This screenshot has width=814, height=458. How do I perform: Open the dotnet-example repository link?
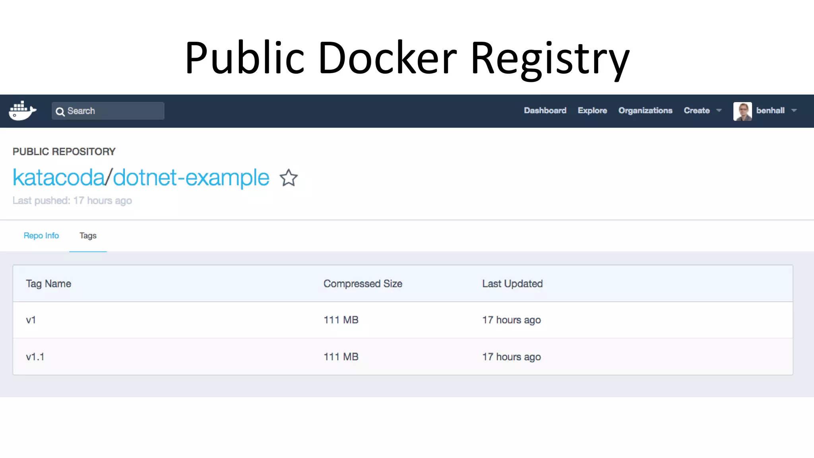coord(191,177)
